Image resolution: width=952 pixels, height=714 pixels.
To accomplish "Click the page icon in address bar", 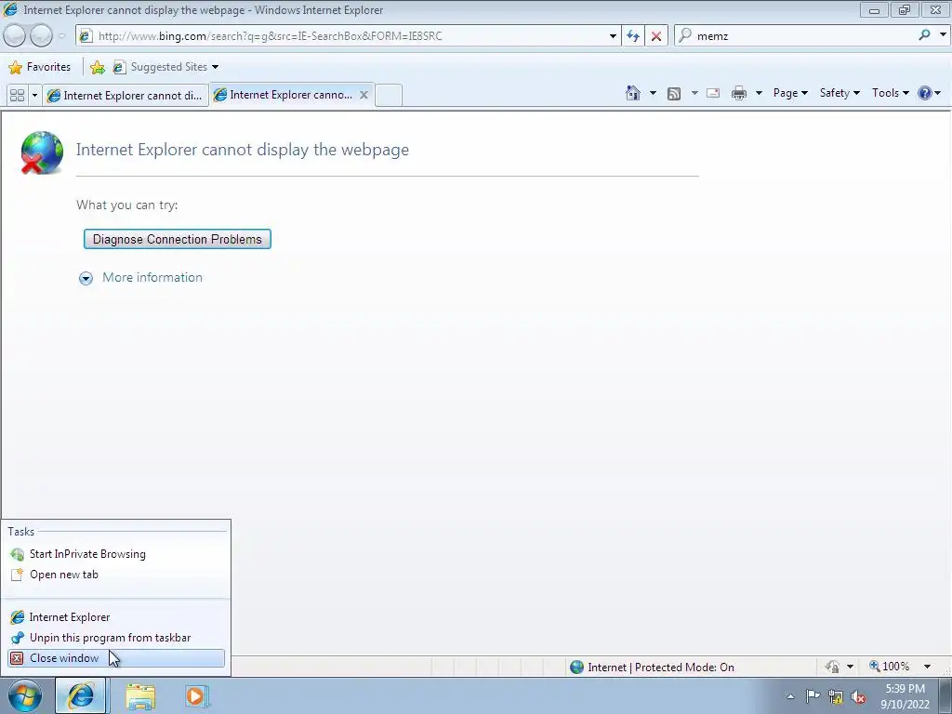I will click(86, 36).
